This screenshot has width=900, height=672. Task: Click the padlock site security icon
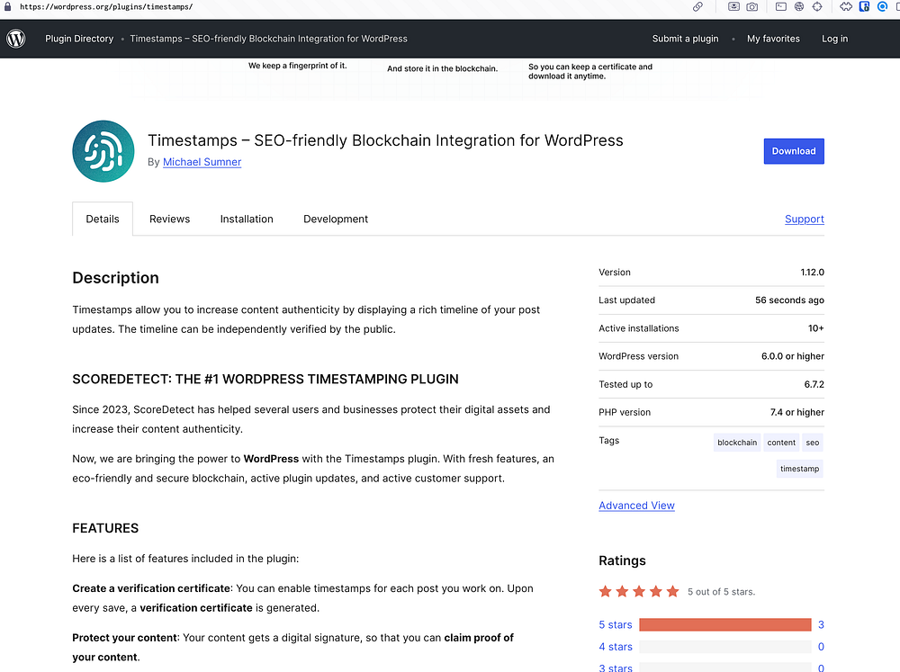(x=7, y=6)
